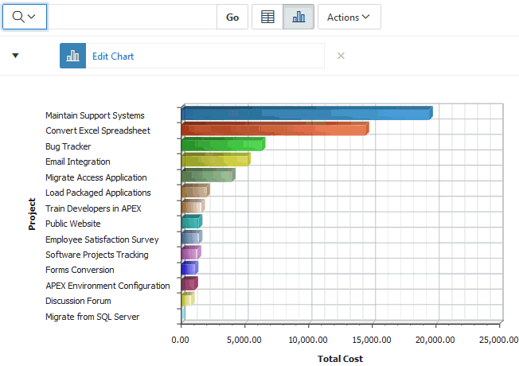Click the Load Packaged Applications bar
519x366 pixels.
195,191
